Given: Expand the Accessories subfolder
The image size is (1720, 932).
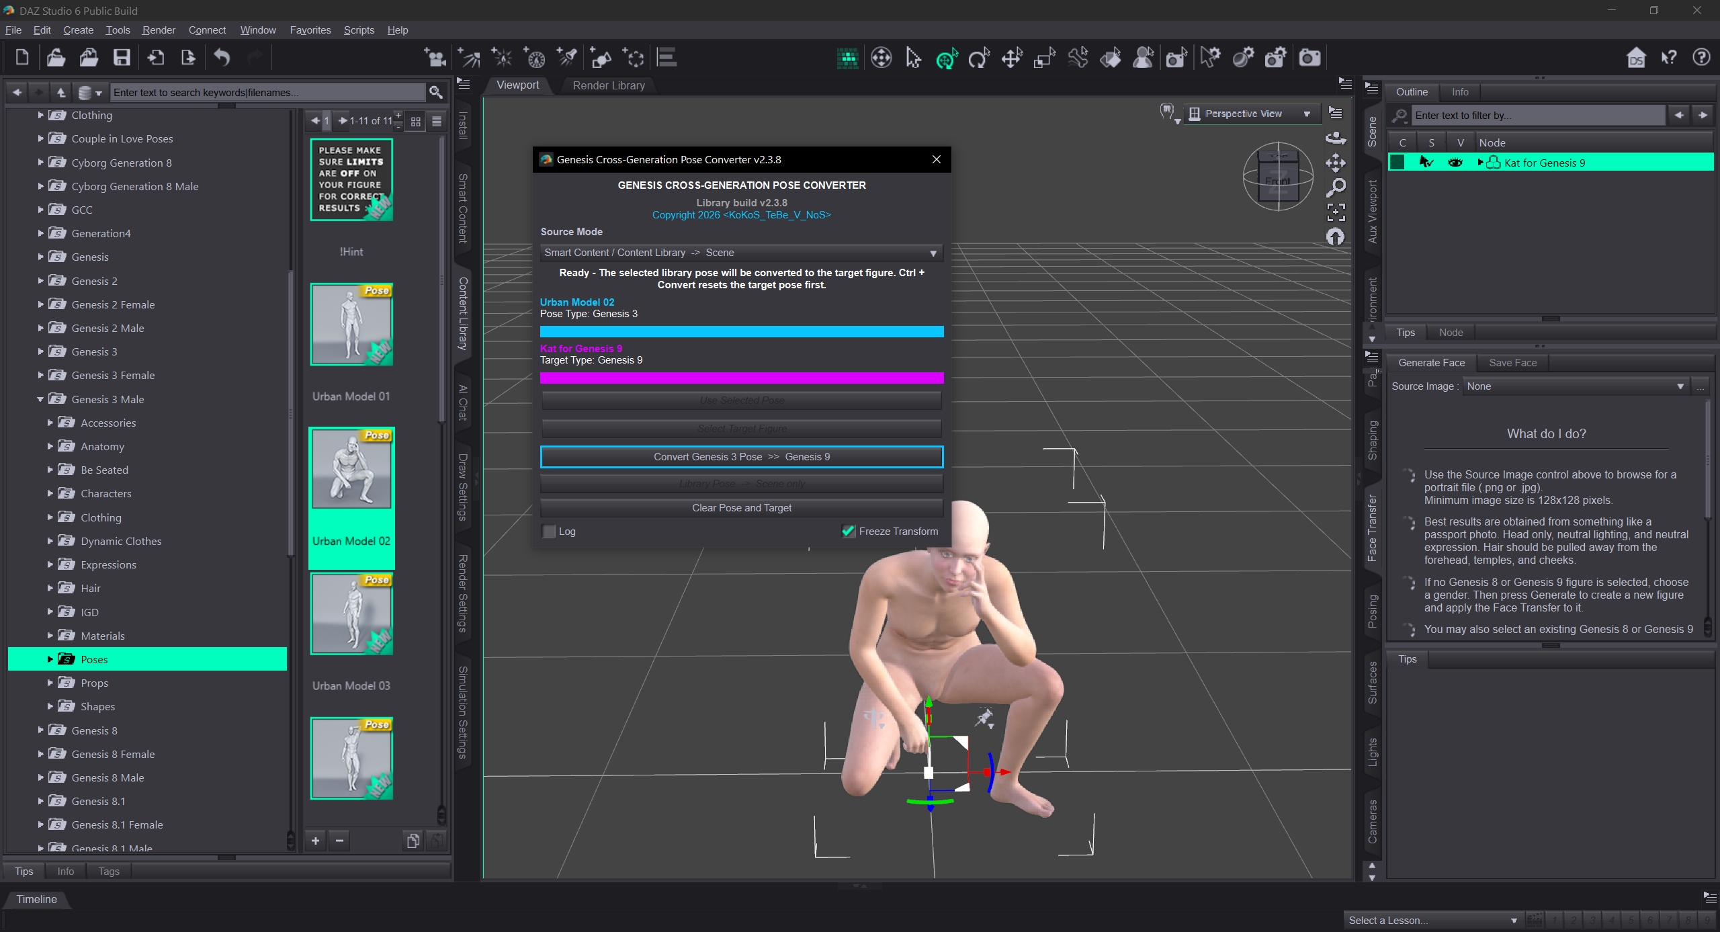Looking at the screenshot, I should click(x=50, y=423).
